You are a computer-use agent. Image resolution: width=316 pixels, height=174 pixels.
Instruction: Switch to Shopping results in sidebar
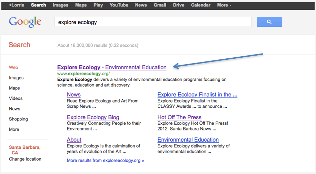pos(18,119)
